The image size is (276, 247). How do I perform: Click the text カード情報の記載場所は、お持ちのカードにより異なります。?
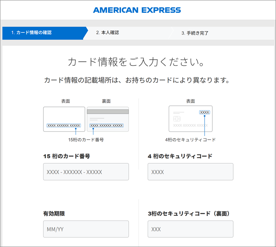137,80
